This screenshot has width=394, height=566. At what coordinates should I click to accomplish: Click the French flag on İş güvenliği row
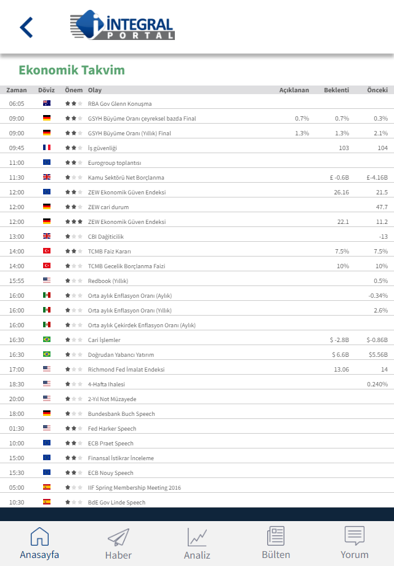(x=47, y=148)
